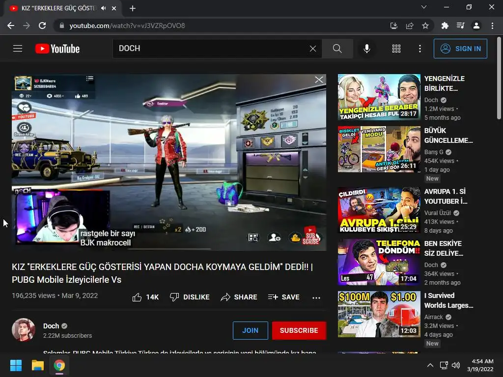Click Barış G channel name
This screenshot has height=377, width=503.
click(x=434, y=152)
